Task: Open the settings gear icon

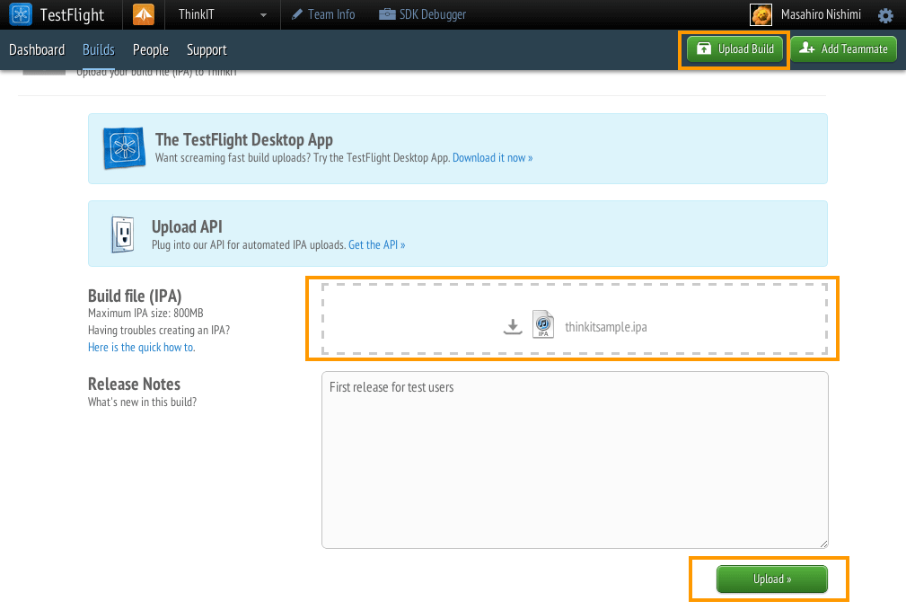Action: click(885, 15)
